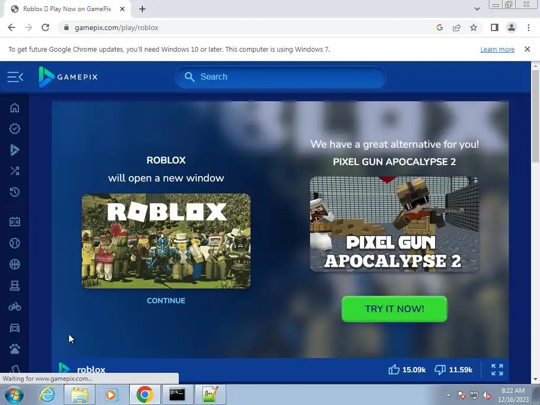Click the search magnifier icon
The image size is (540, 405).
189,77
